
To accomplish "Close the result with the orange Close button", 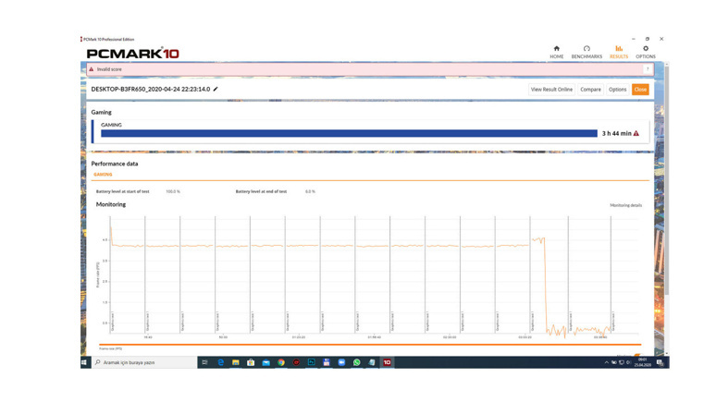I will pyautogui.click(x=640, y=90).
